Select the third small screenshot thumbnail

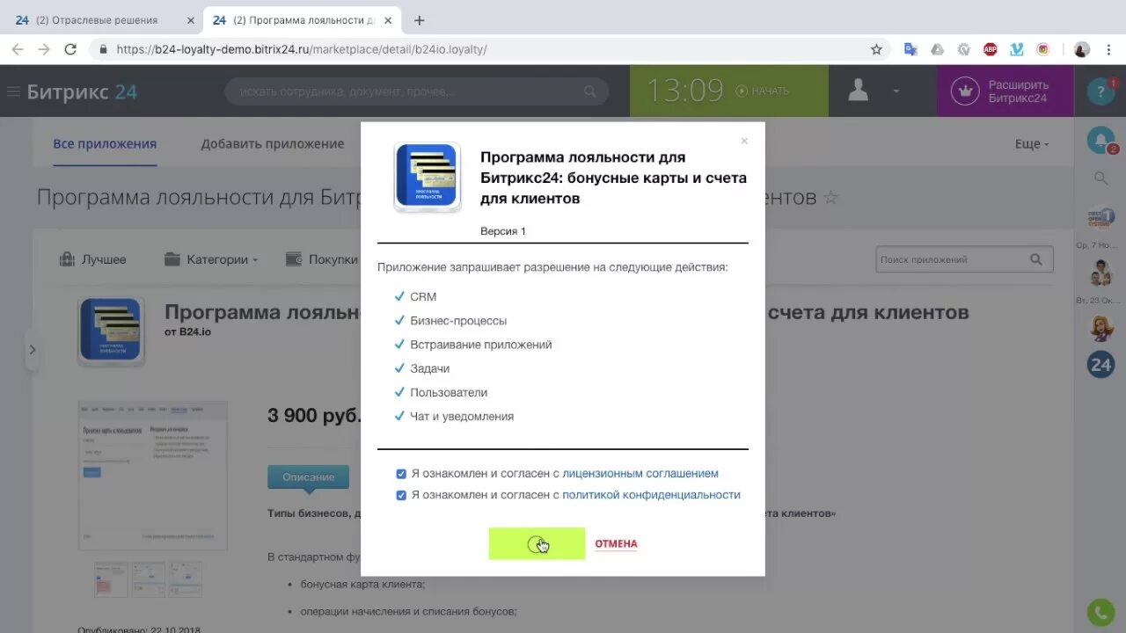click(x=185, y=579)
